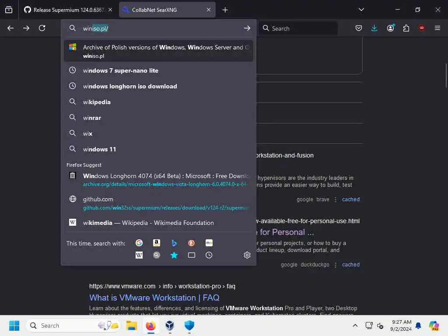Open Save to Pocket icon
Image resolution: width=448 pixels, height=336 pixels.
click(359, 28)
